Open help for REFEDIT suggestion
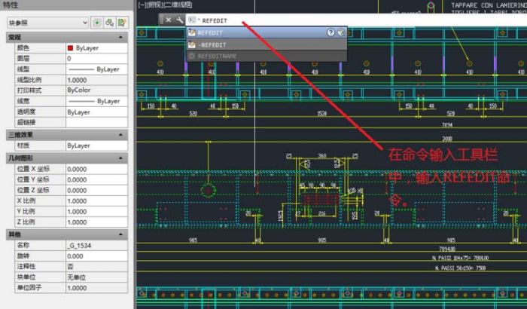Viewport: 527px width, 309px height. [331, 33]
